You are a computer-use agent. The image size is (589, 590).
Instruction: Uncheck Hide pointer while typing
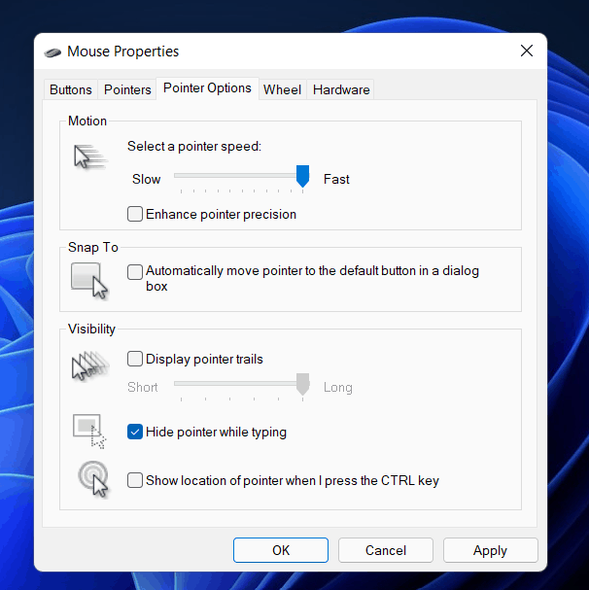click(136, 432)
